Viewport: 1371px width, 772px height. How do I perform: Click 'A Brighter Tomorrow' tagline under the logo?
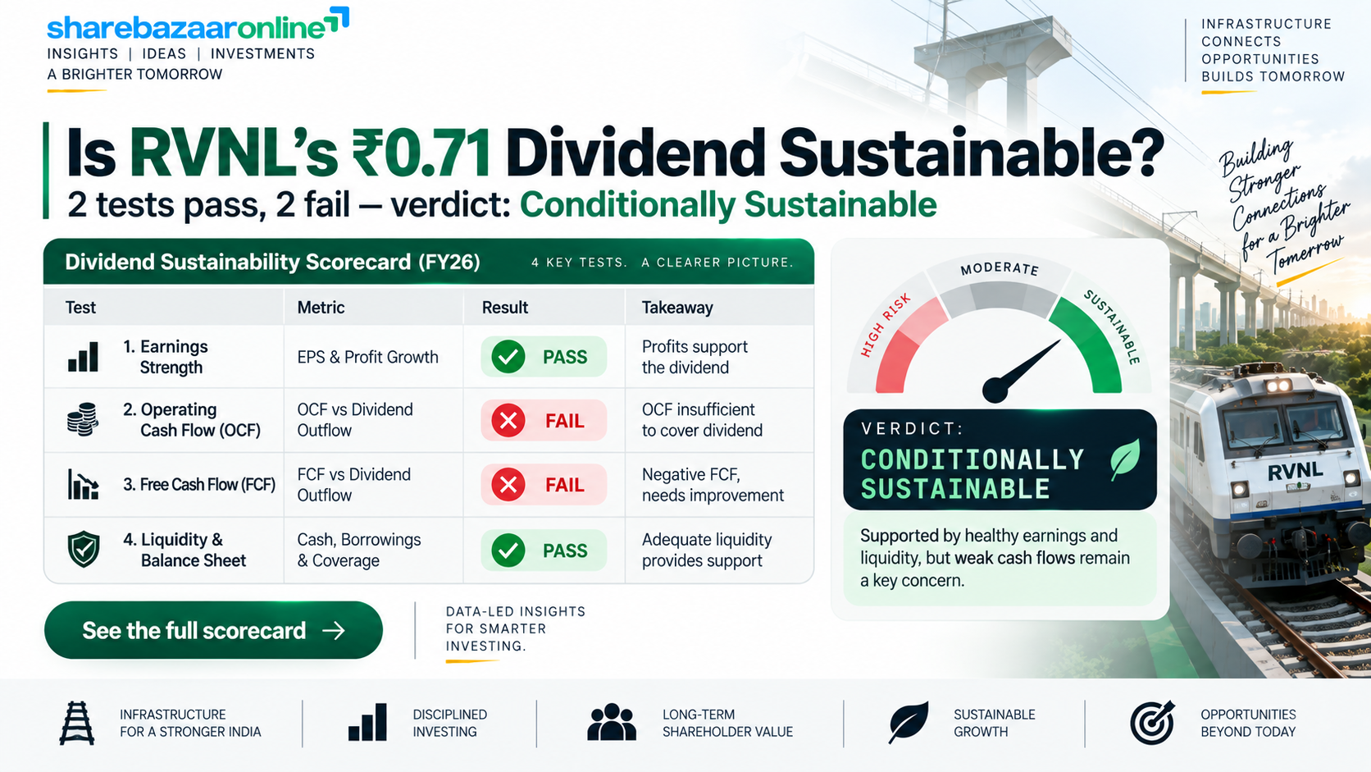pos(134,74)
